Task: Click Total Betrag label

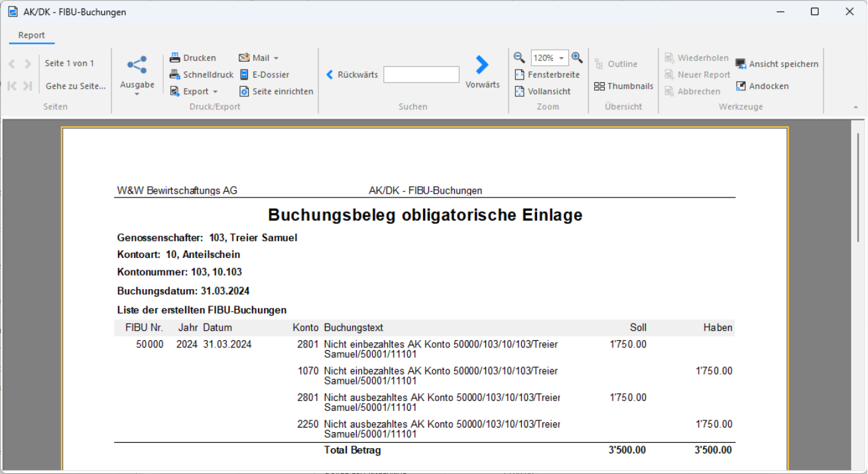Action: coord(353,450)
